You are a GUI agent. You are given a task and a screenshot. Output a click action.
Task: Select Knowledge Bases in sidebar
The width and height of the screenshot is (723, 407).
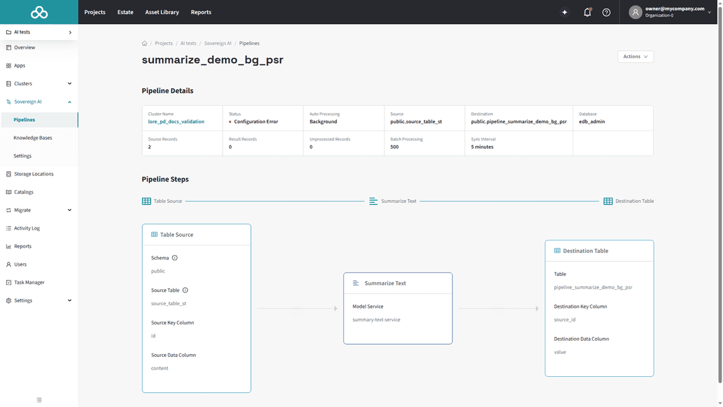pos(33,138)
